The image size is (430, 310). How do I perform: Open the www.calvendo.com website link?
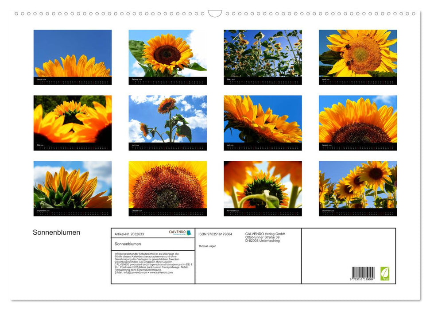(x=161, y=272)
